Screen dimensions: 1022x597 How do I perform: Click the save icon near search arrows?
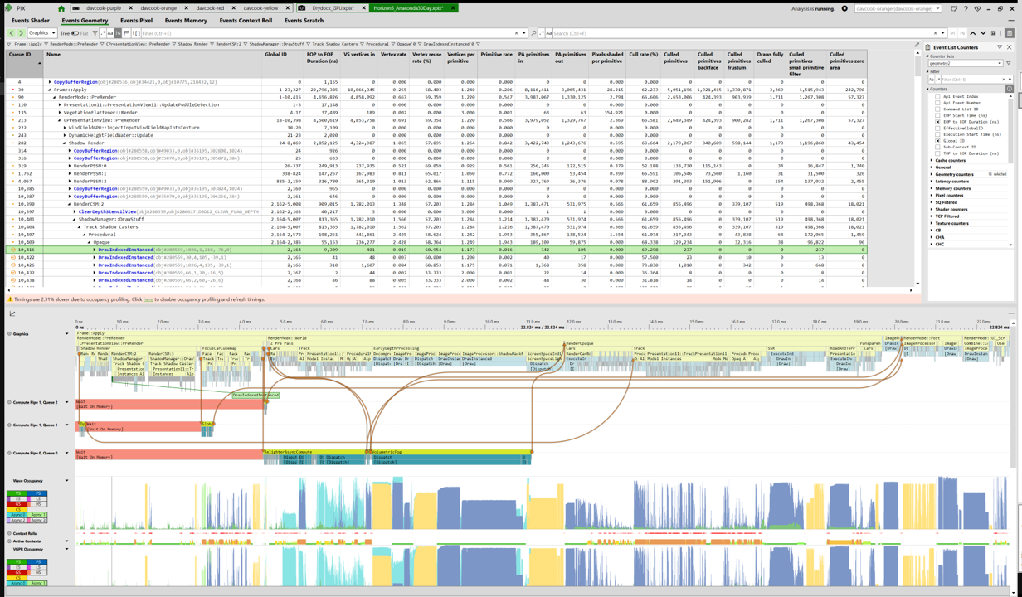click(993, 33)
